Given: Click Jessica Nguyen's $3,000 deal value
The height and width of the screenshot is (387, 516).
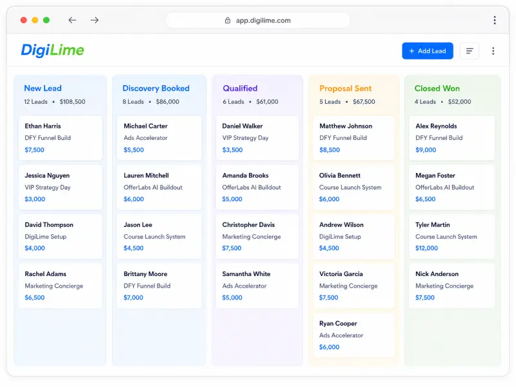Looking at the screenshot, I should coord(35,199).
